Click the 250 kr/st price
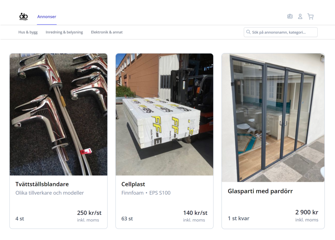This screenshot has height=240, width=335. point(89,213)
